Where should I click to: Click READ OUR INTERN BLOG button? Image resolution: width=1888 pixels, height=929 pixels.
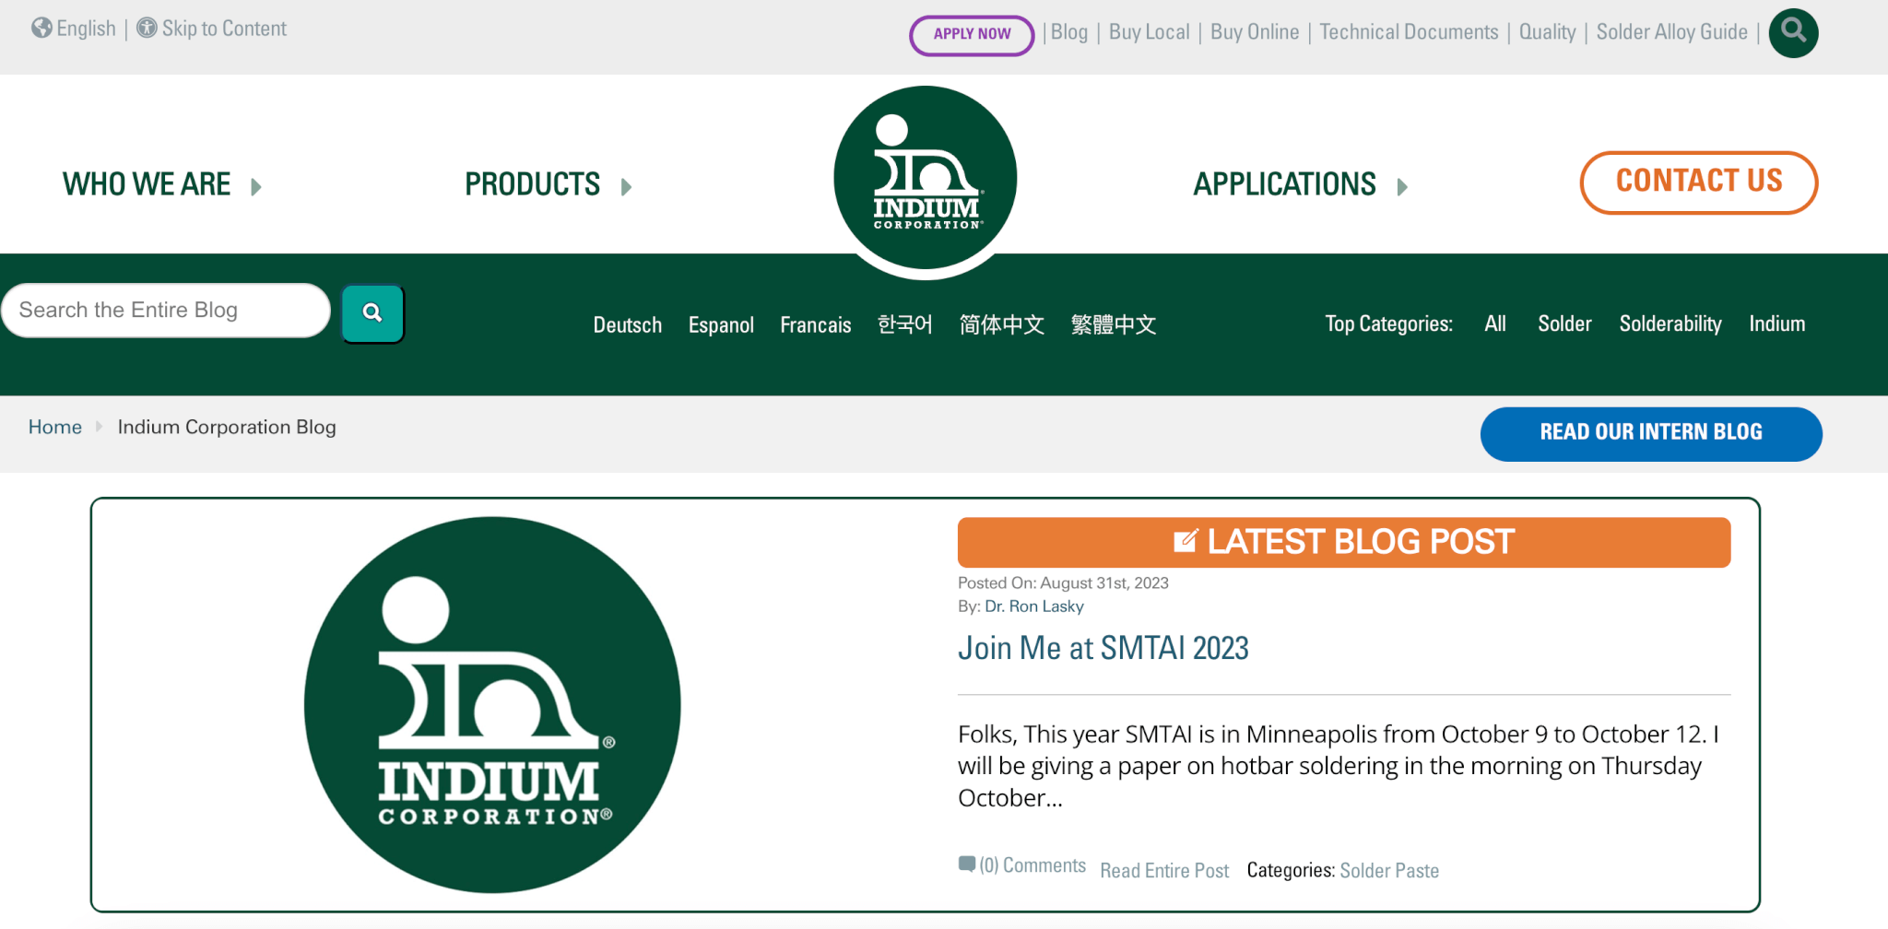[1651, 434]
